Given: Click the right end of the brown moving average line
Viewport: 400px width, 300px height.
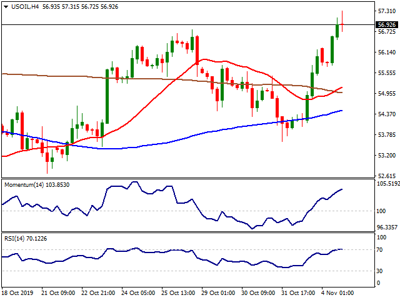Looking at the screenshot, I should tap(341, 92).
